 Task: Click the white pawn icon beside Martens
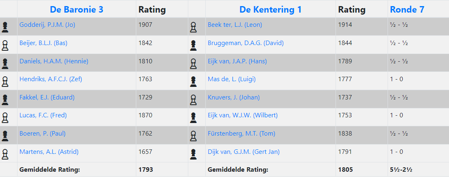click(5, 154)
